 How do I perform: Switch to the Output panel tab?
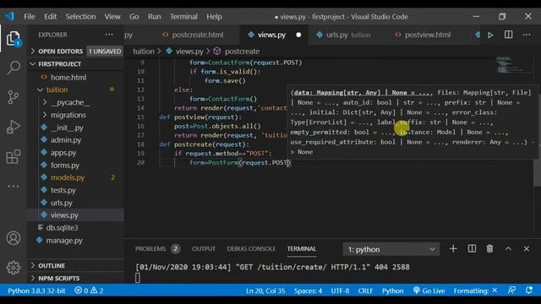(203, 249)
